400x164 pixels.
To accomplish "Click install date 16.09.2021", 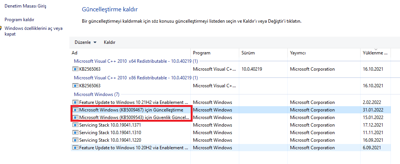I will 373,140.
